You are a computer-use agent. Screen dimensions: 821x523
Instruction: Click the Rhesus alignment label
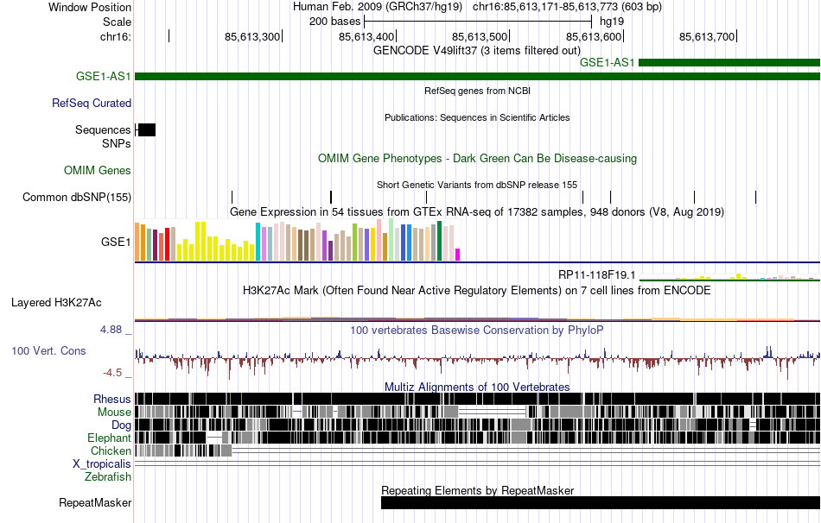tap(112, 400)
